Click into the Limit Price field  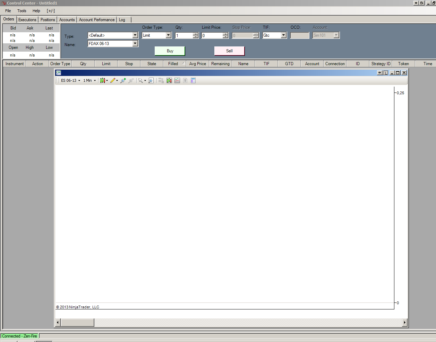tap(212, 35)
